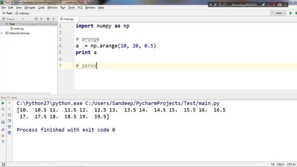297x167 pixels.
Task: Click the '# zeros' comment line
Action: click(x=86, y=66)
